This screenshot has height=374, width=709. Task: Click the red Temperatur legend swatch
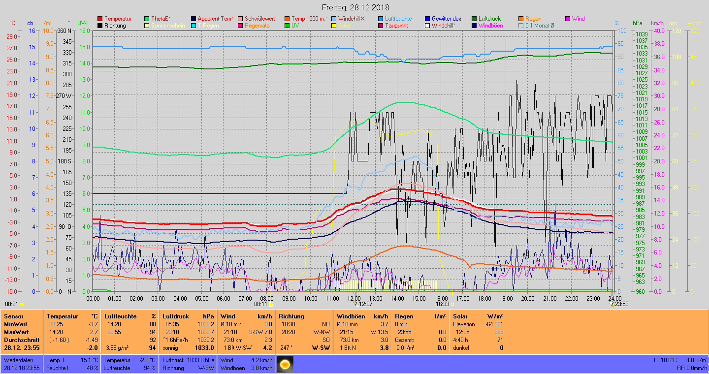100,19
